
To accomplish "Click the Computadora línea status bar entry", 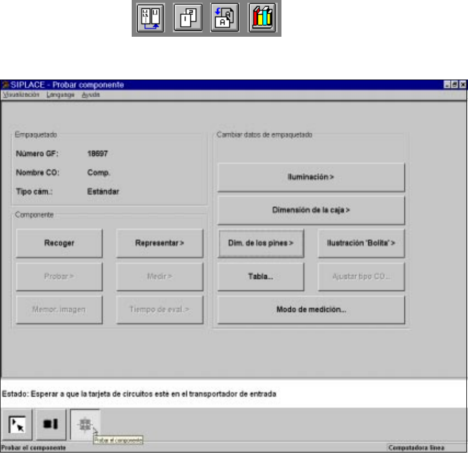I will 416,448.
